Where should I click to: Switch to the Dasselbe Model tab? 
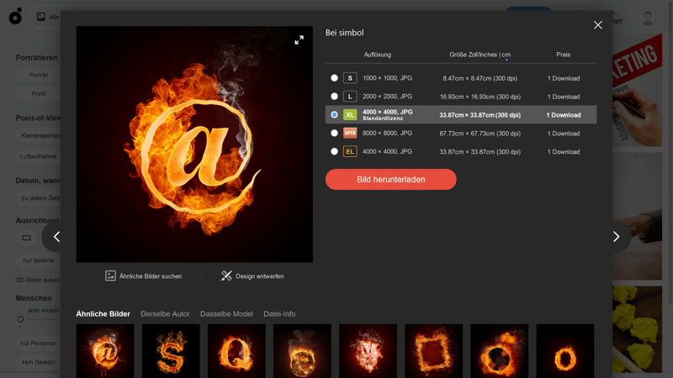click(x=226, y=314)
